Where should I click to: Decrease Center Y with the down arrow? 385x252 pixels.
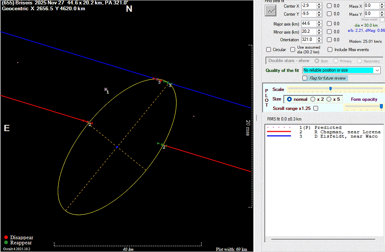coord(319,16)
